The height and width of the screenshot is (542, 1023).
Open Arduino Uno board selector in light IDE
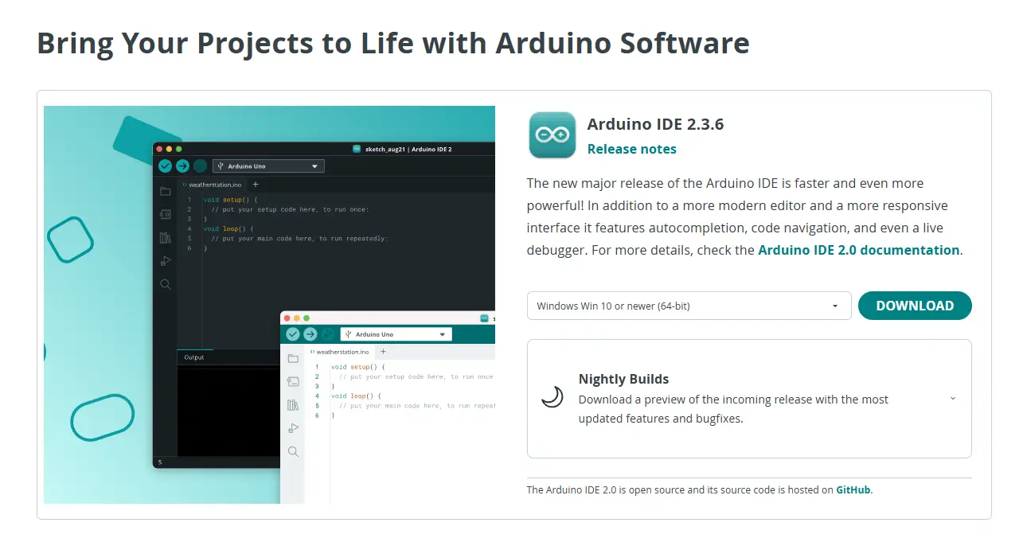[x=396, y=334]
